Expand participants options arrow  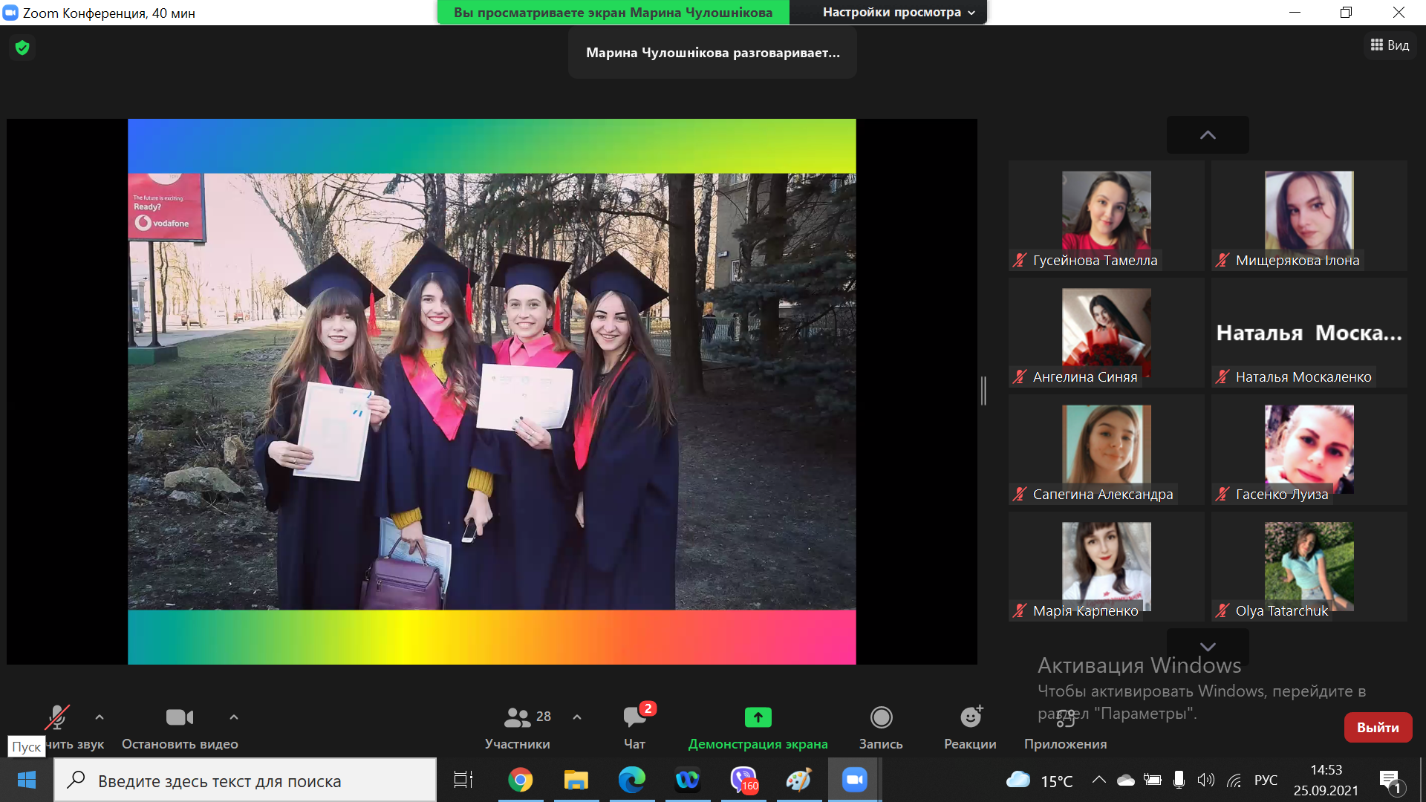577,717
